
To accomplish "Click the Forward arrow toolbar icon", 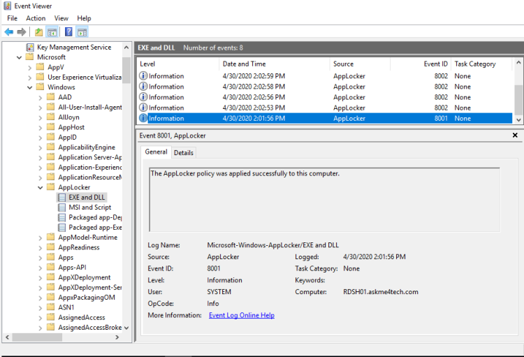I will [22, 32].
